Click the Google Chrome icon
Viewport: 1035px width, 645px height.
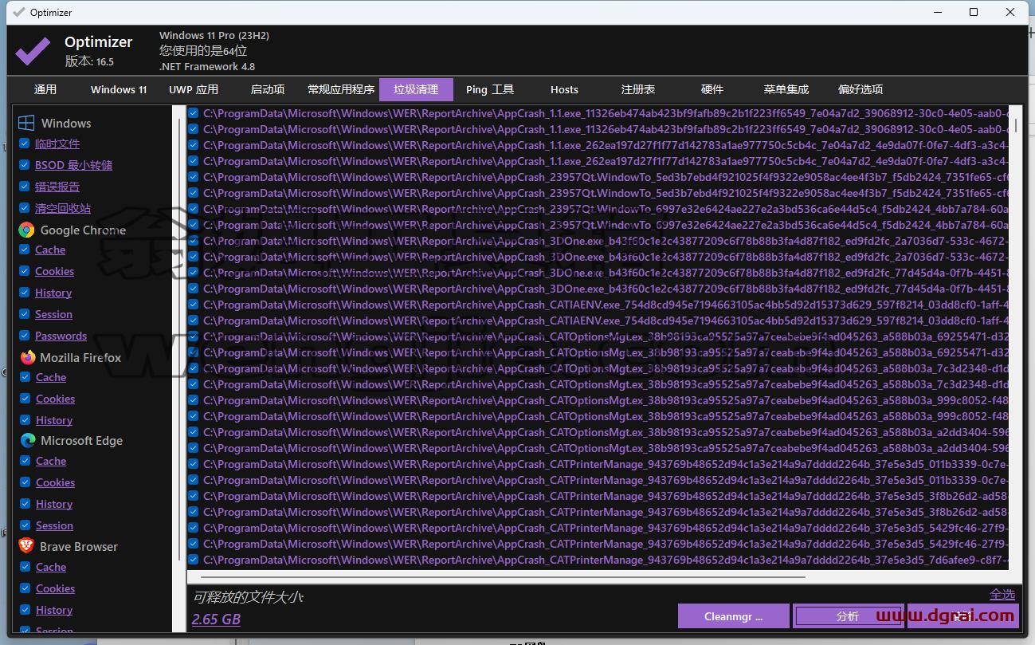26,230
